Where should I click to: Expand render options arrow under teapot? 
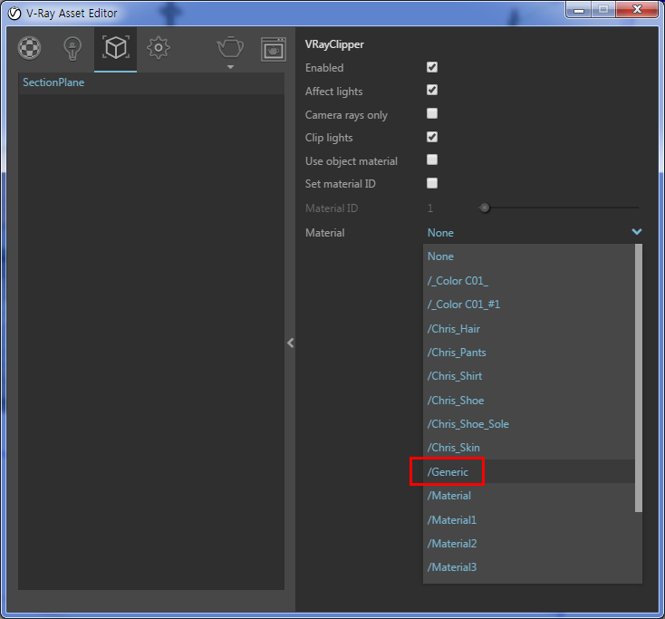pyautogui.click(x=230, y=66)
